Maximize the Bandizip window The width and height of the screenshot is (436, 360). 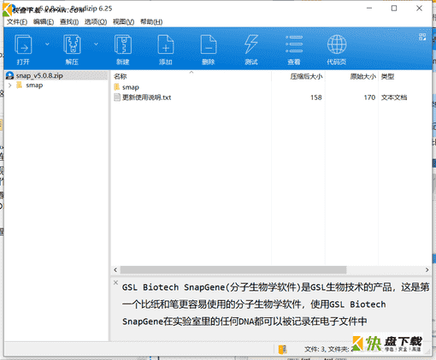point(394,9)
